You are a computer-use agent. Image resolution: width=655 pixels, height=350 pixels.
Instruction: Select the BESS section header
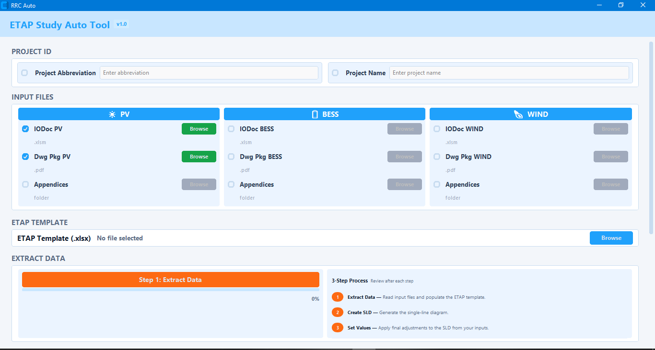pyautogui.click(x=325, y=114)
